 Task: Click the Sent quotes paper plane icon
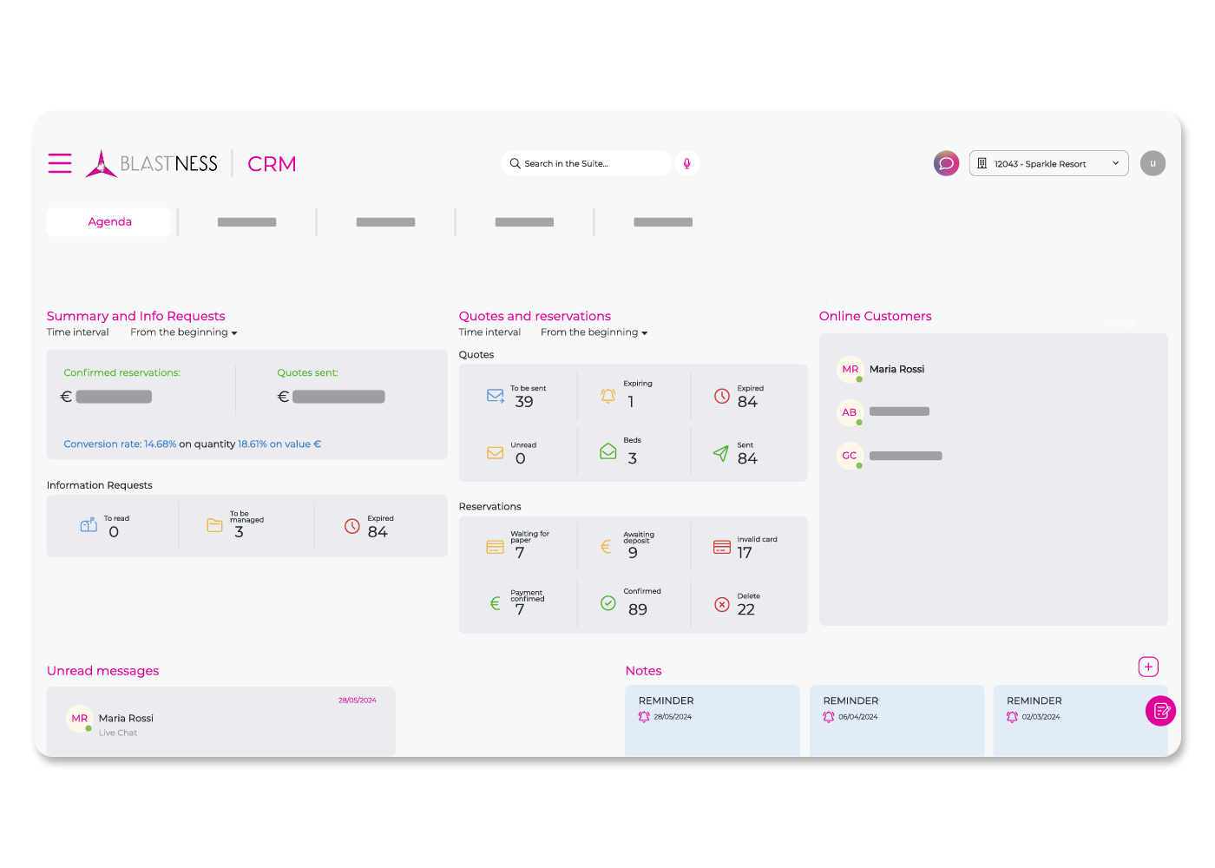click(x=720, y=453)
